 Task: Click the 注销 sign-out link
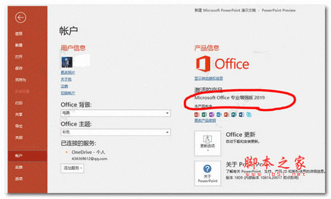[65, 86]
